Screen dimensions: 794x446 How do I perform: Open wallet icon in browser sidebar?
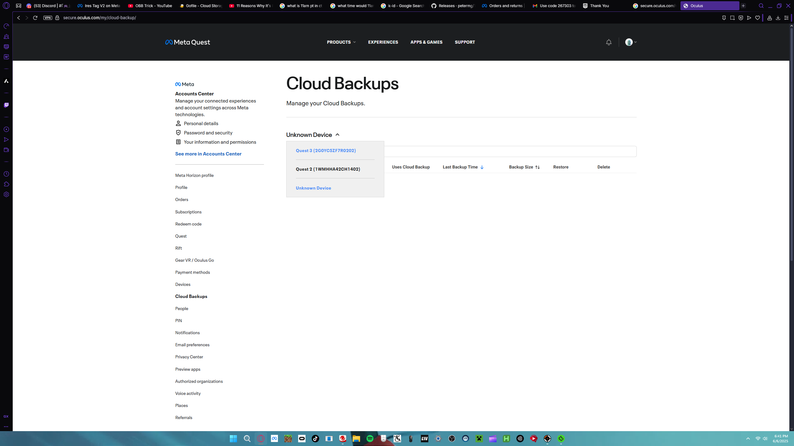pyautogui.click(x=6, y=150)
